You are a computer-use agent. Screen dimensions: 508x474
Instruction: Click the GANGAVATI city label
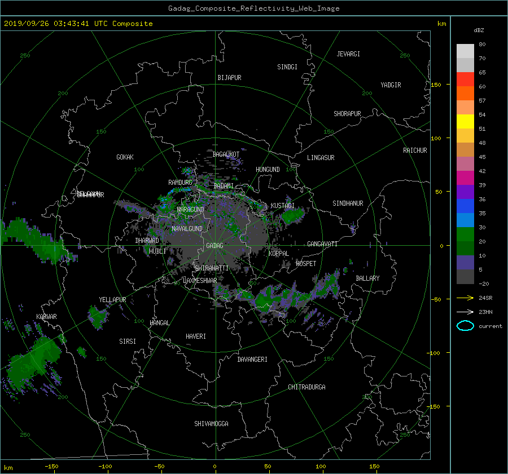[x=322, y=244]
